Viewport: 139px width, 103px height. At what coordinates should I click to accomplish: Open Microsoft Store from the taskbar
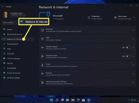point(83,100)
